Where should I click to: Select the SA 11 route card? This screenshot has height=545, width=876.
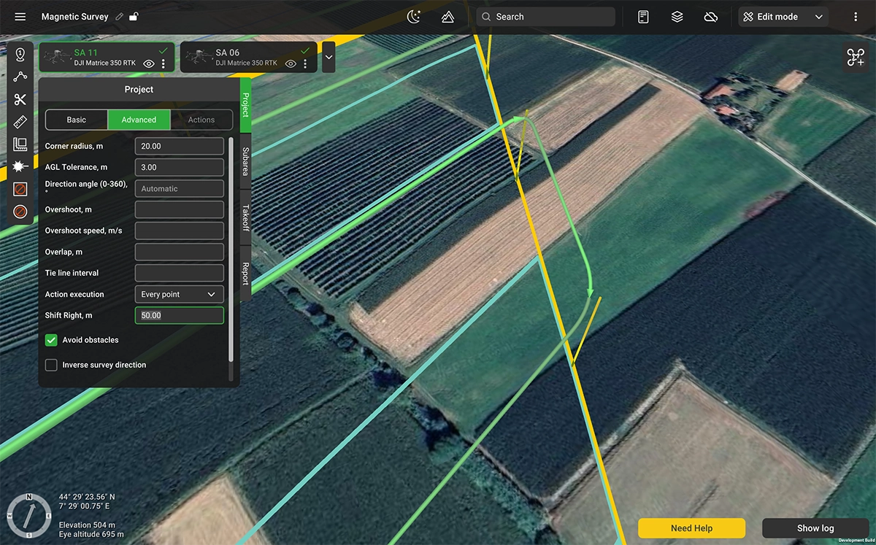[x=106, y=57]
